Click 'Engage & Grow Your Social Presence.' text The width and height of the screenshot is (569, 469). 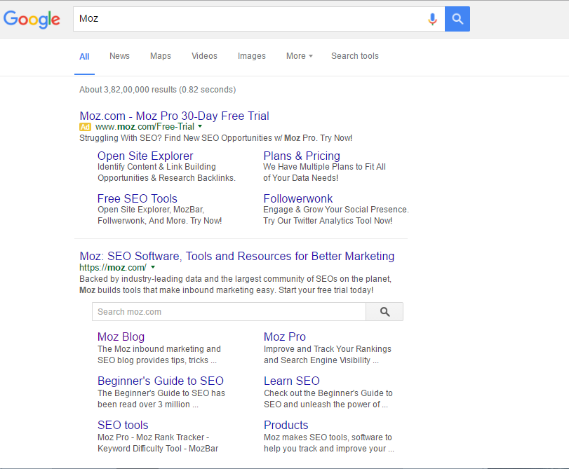[336, 210]
